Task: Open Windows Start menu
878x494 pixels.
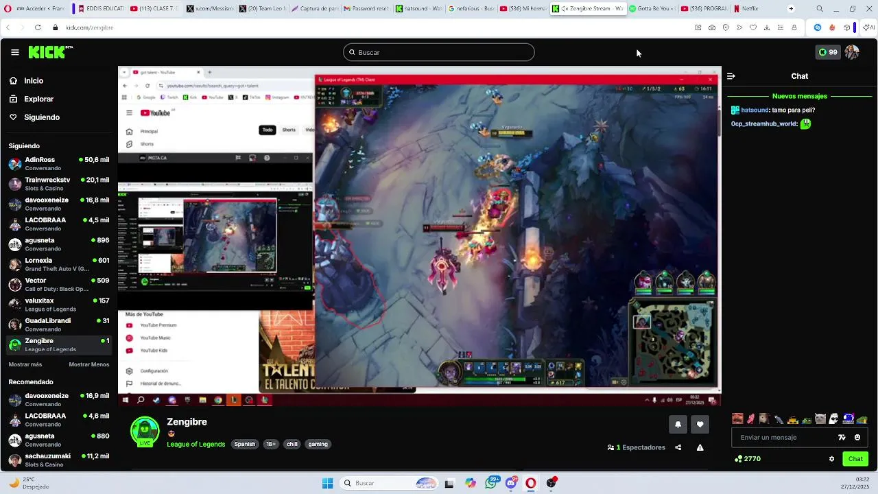Action: [x=327, y=483]
